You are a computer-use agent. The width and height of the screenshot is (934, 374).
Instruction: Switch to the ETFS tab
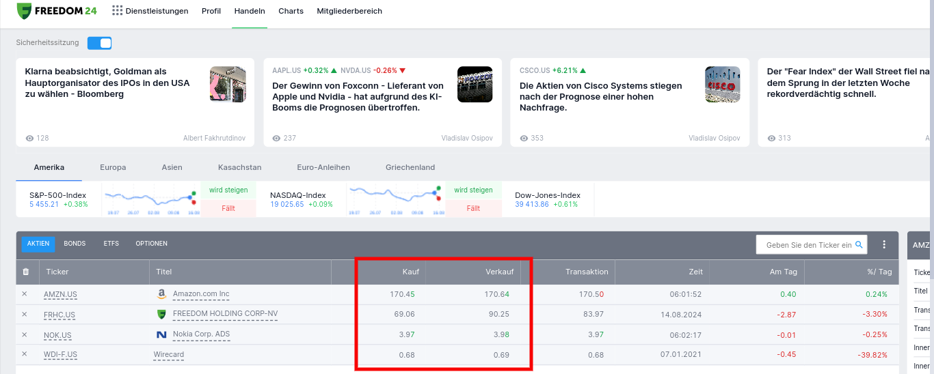click(111, 244)
